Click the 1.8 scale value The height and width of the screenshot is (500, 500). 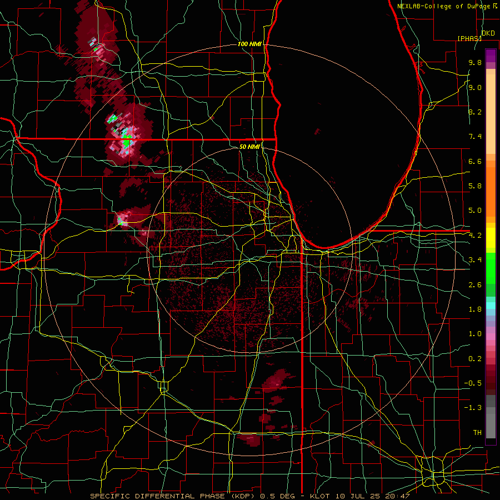475,309
